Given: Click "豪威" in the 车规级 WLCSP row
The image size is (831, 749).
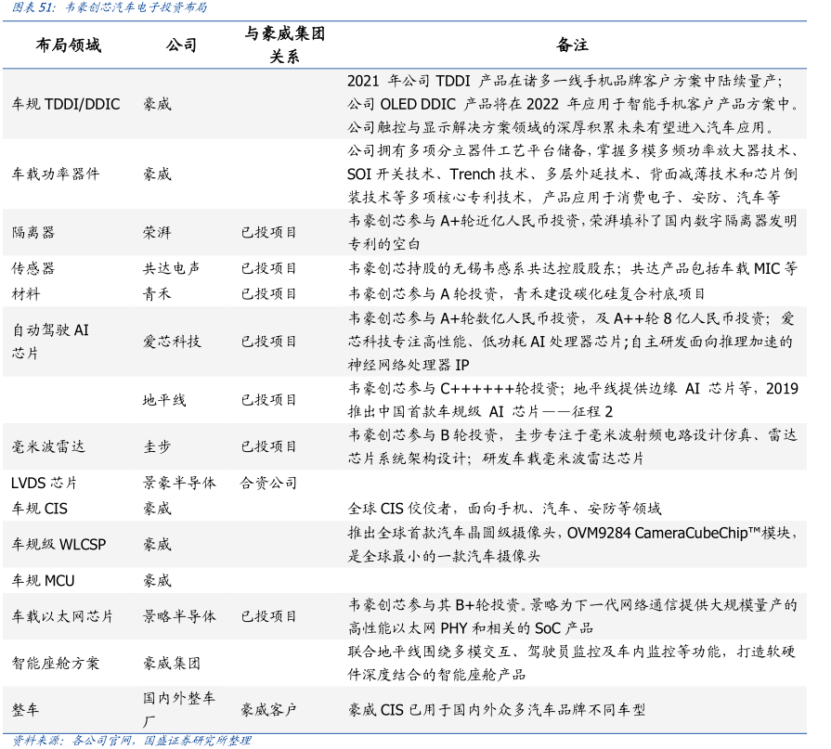Looking at the screenshot, I should pos(158,544).
